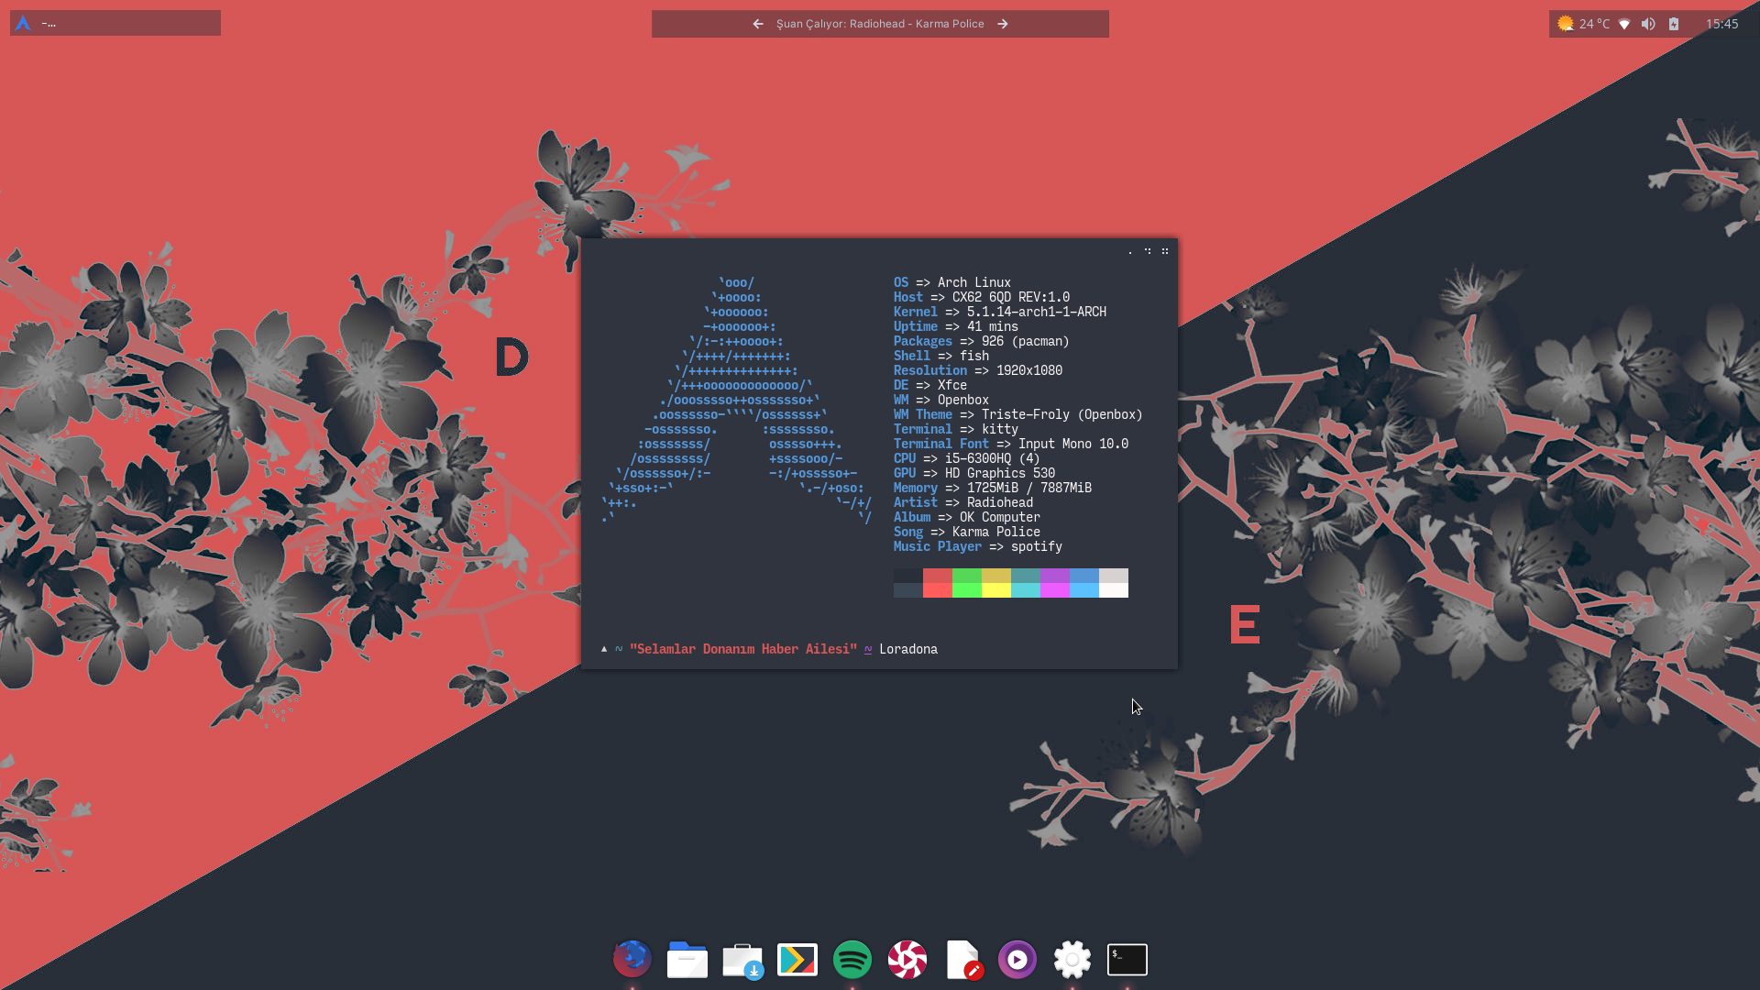Click the 'WM Theme => Triste-Froly' line
This screenshot has width=1760, height=990.
pos(1018,414)
